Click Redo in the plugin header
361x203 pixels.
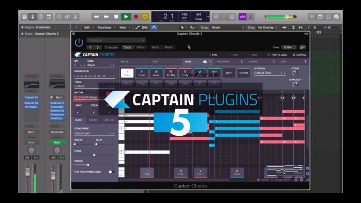[x=168, y=47]
